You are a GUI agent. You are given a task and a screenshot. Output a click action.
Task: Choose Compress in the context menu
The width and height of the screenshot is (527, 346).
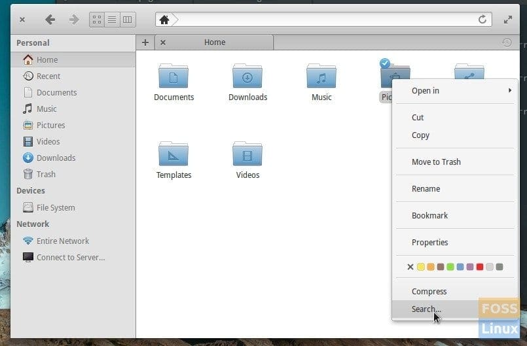coord(455,292)
